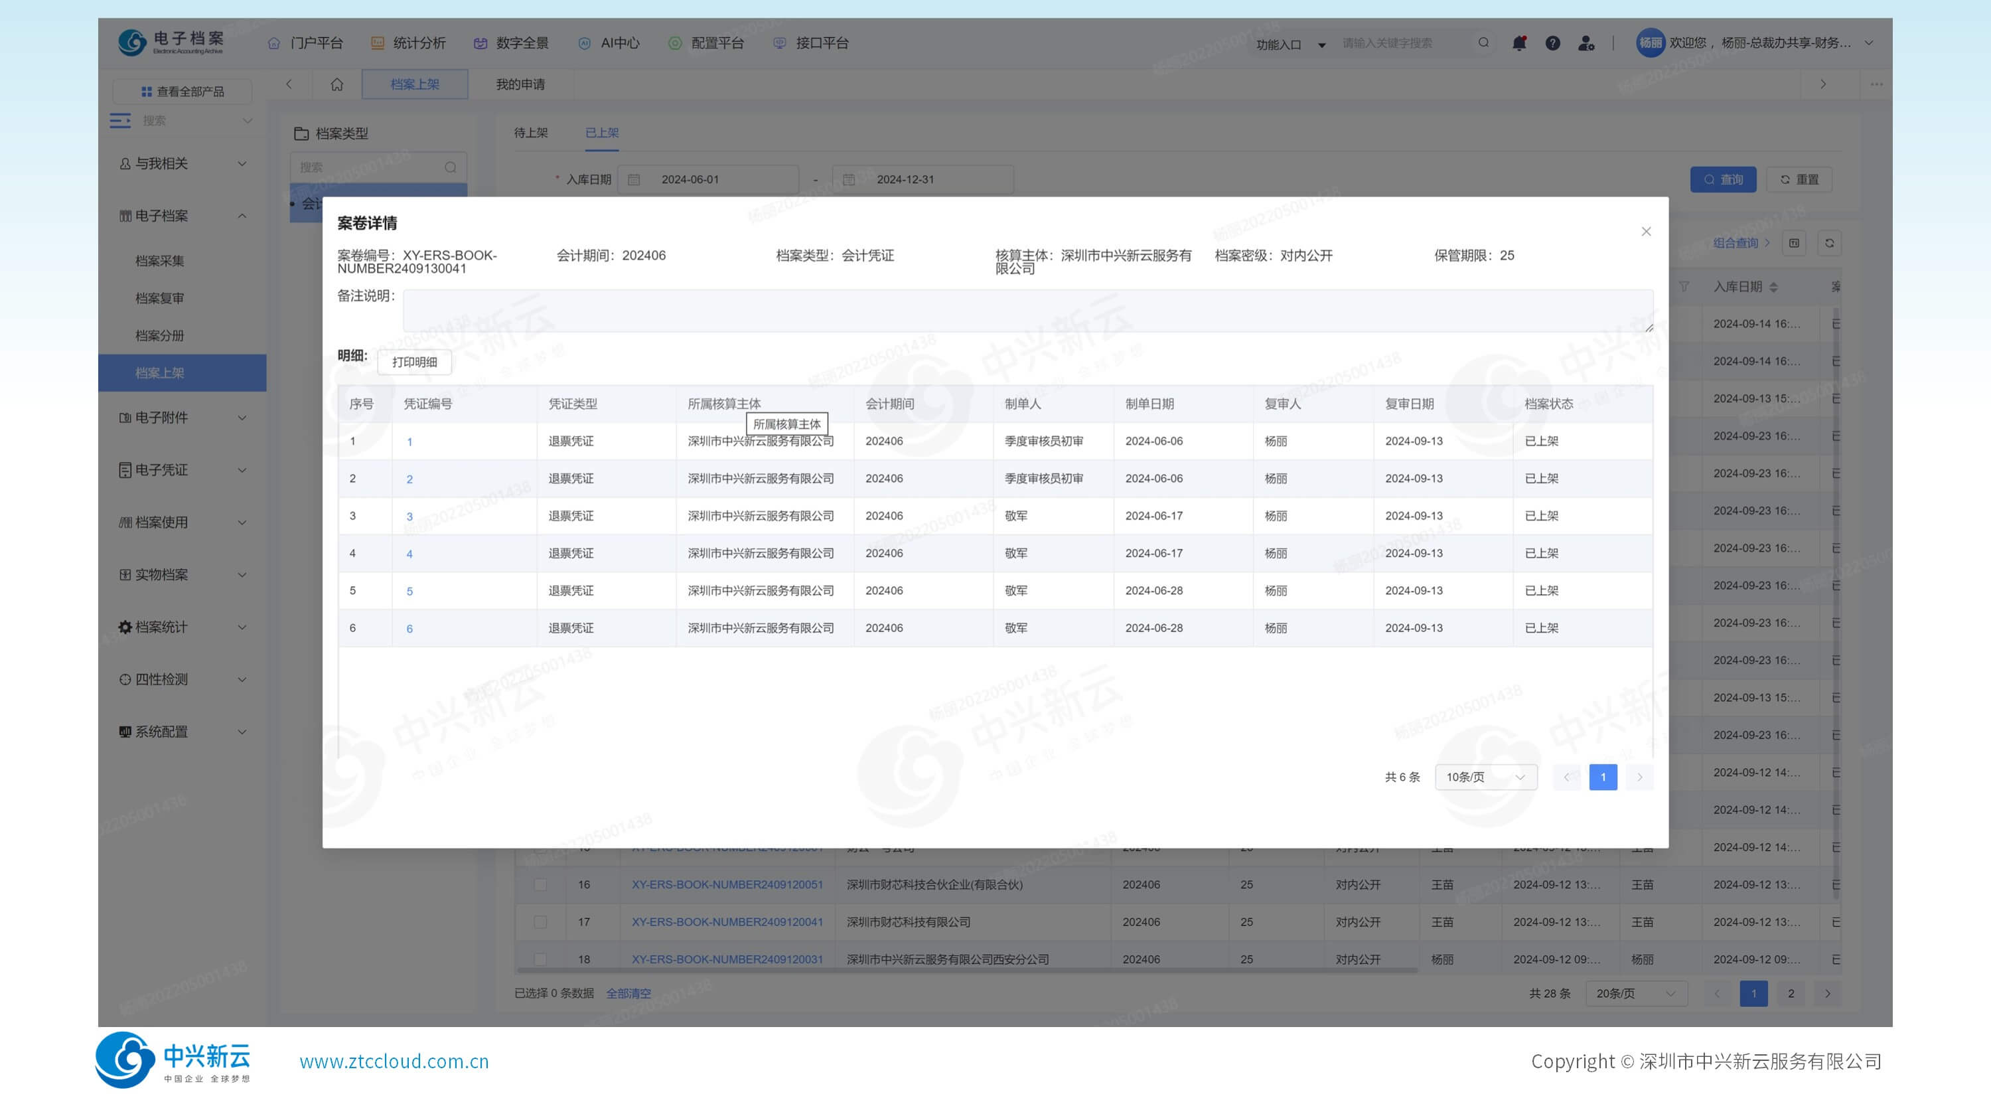Expand the 档案使用 sidebar group
1991x1120 pixels.
[x=183, y=522]
